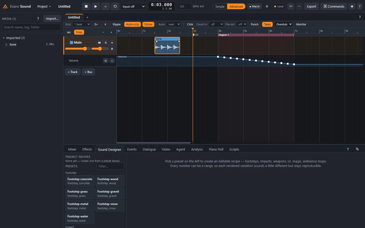Toggle the metronome Click
The image size is (365, 228).
(190, 24)
